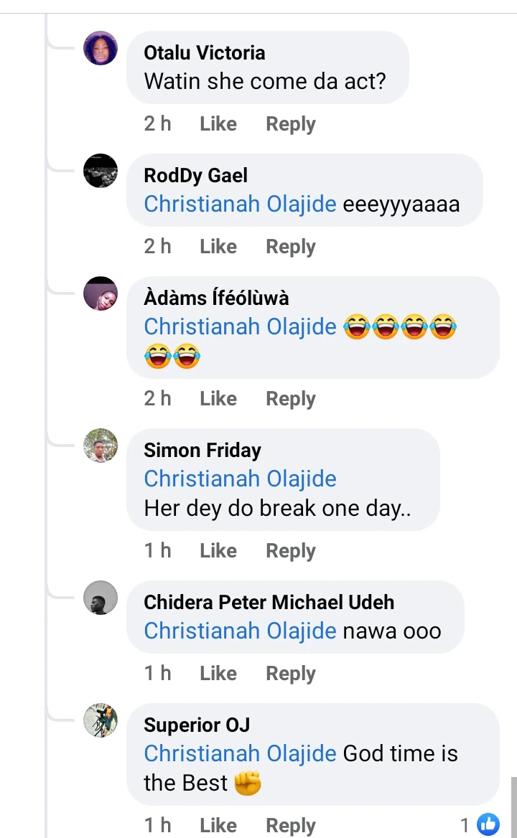Open Otalu Victoria's profile picture
This screenshot has height=838, width=517.
(101, 48)
